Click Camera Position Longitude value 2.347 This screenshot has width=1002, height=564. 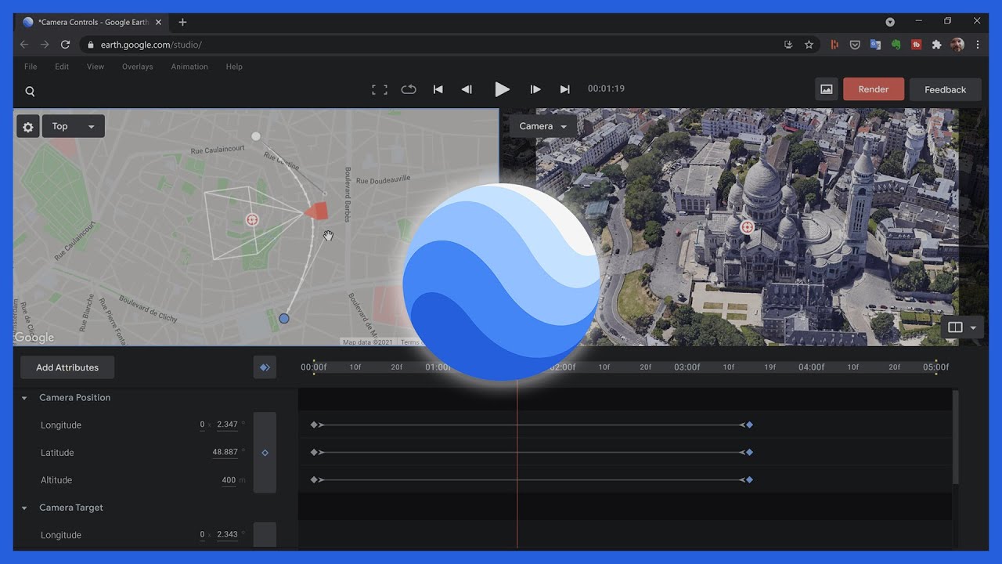coord(228,425)
